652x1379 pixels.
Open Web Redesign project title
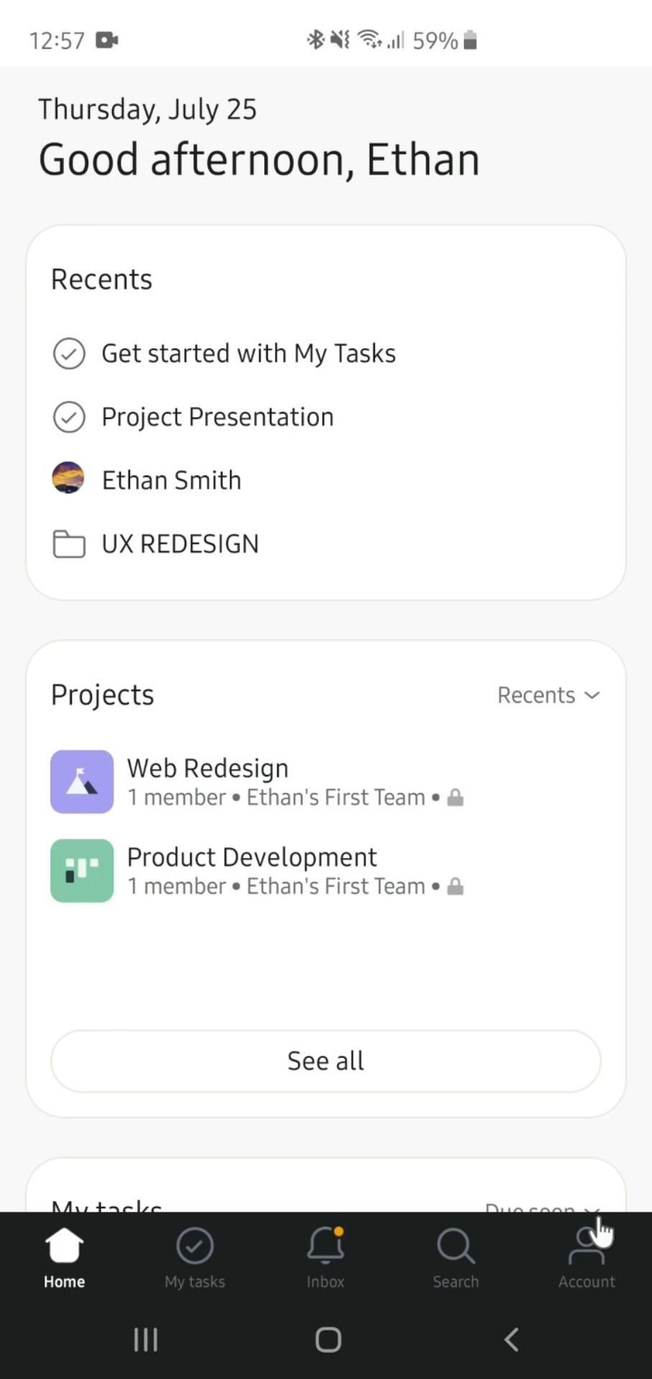coord(208,769)
